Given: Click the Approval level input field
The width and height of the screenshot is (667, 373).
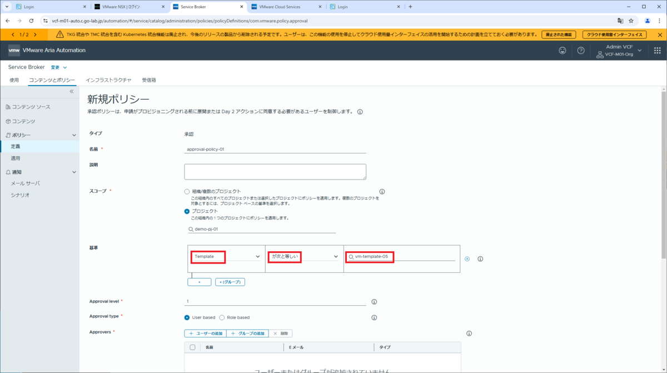Looking at the screenshot, I should 275,301.
